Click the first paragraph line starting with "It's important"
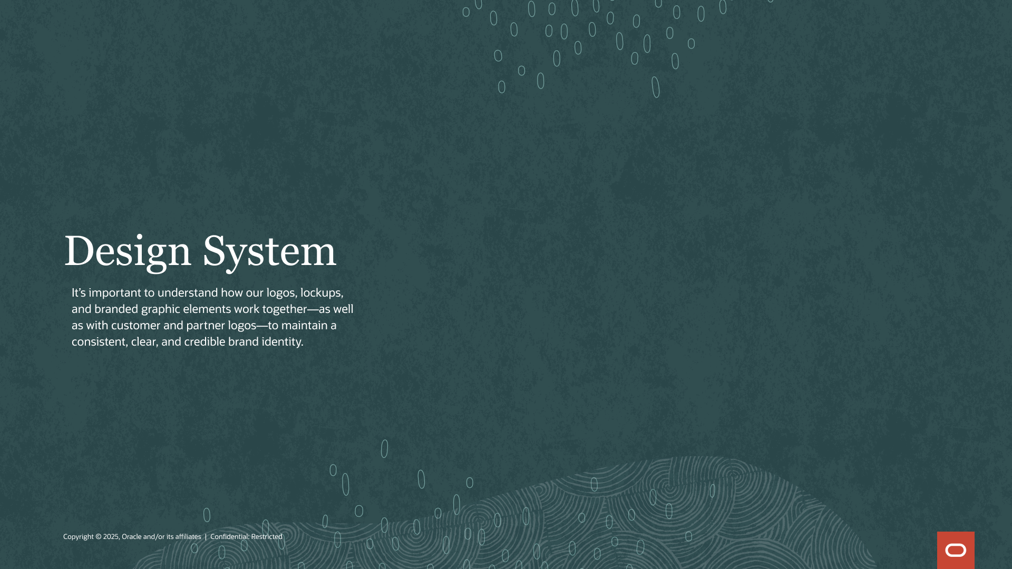The height and width of the screenshot is (569, 1012). pos(207,293)
